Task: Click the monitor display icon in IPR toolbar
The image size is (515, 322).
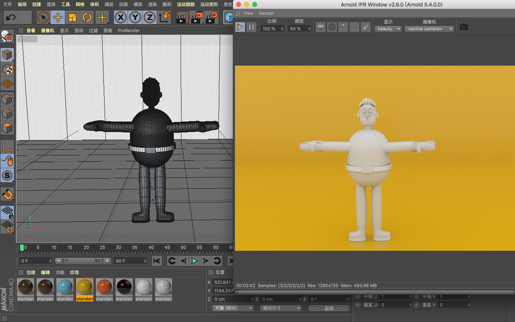Action: (x=321, y=27)
